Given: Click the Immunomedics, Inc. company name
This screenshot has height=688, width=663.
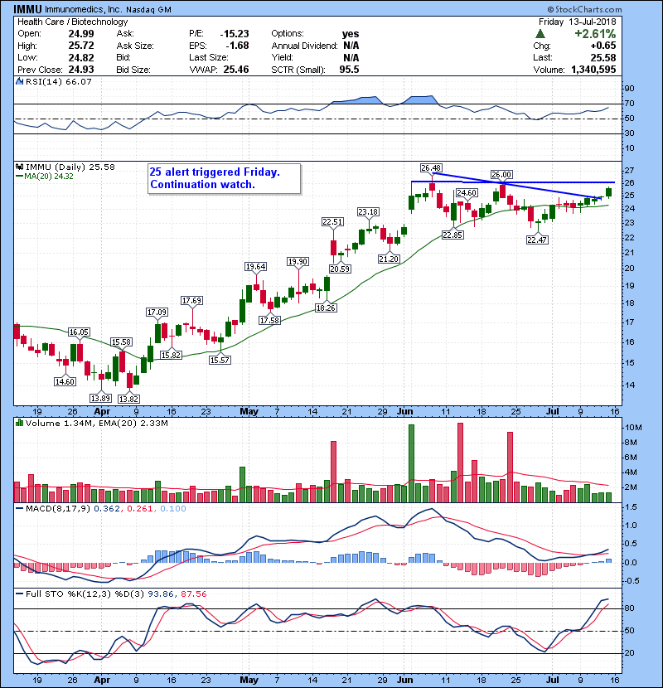Looking at the screenshot, I should [84, 9].
